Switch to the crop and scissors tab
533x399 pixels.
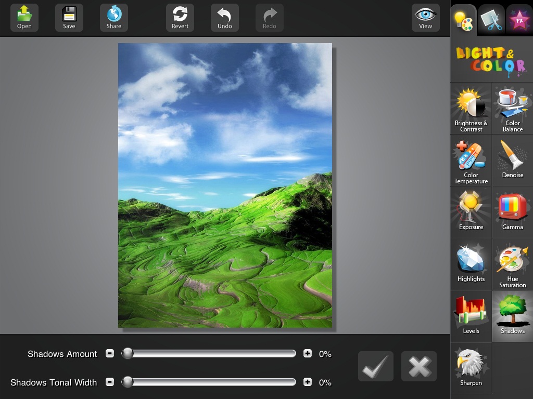pyautogui.click(x=491, y=20)
